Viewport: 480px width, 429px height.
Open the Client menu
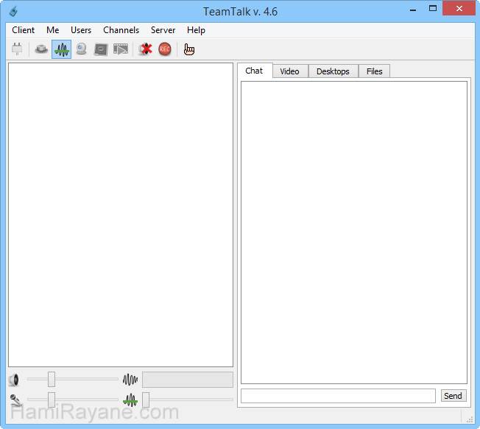(x=24, y=30)
